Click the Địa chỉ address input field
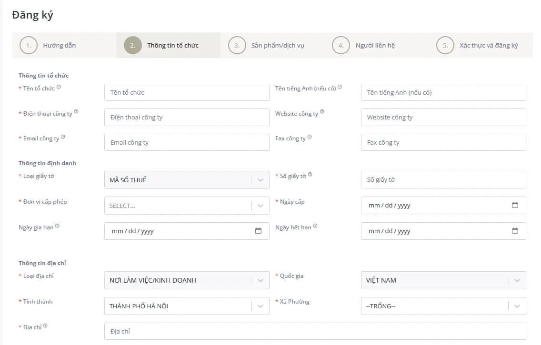This screenshot has height=345, width=541. point(315,331)
